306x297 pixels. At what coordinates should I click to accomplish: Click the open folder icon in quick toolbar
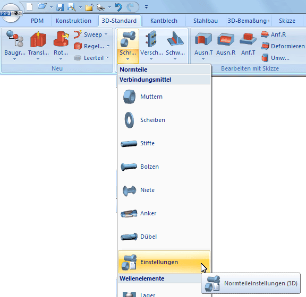click(x=42, y=7)
